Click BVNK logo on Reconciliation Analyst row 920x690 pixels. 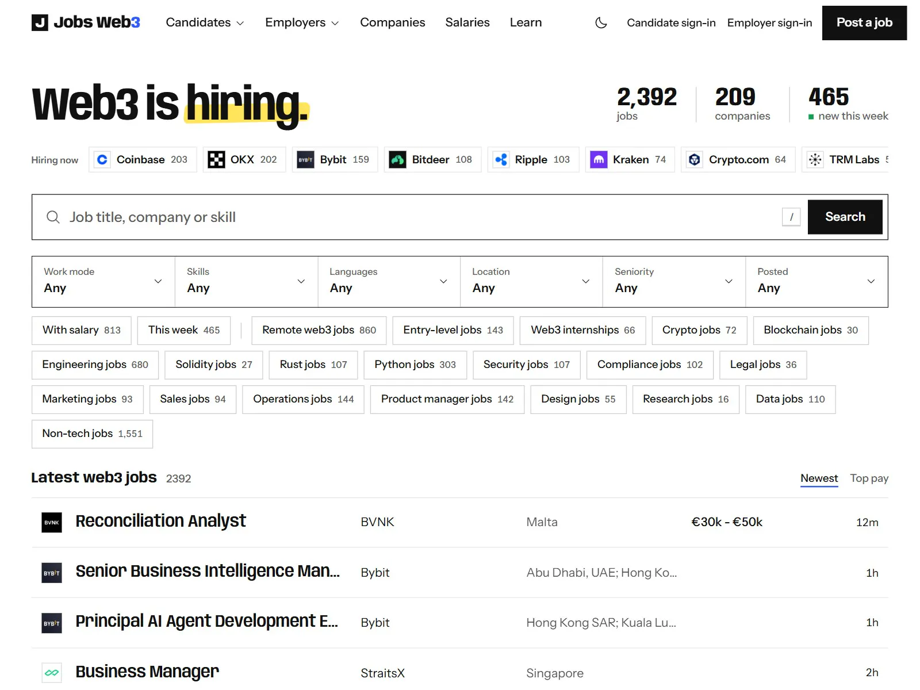52,522
